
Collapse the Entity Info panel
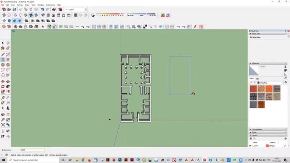[x=267, y=34]
